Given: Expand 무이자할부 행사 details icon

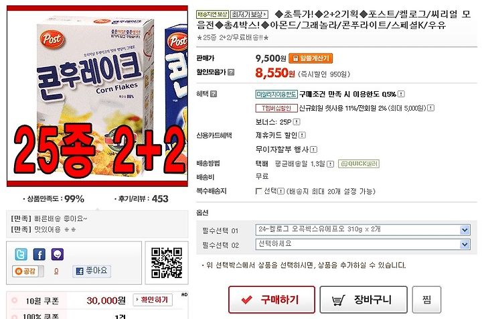Looking at the screenshot, I should tap(313, 149).
